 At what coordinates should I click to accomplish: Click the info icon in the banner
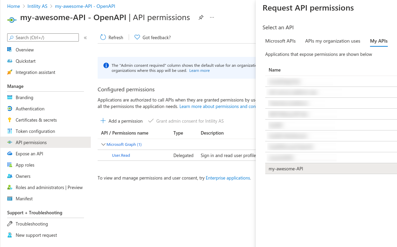pyautogui.click(x=106, y=65)
